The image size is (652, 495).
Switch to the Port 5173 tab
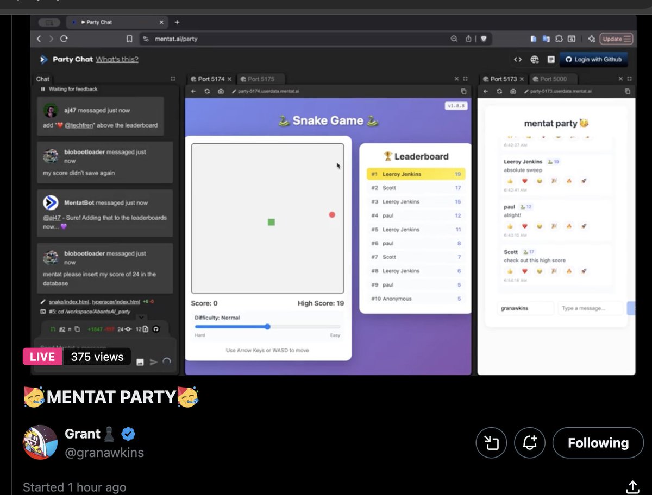point(503,79)
